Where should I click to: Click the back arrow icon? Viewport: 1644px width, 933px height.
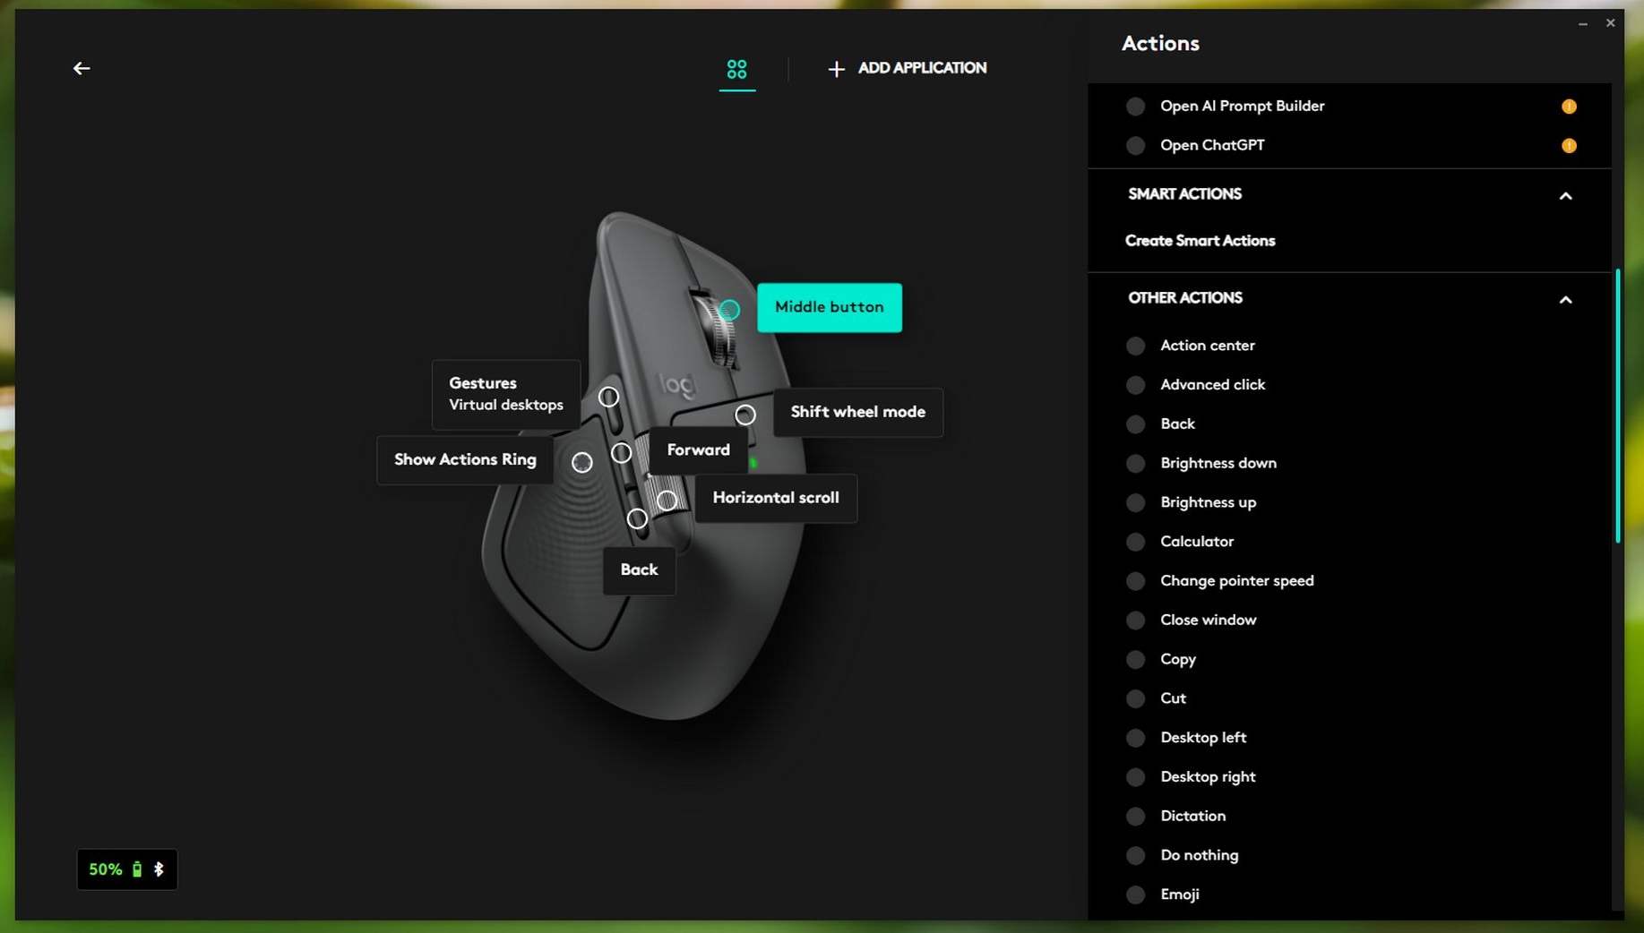(x=82, y=69)
